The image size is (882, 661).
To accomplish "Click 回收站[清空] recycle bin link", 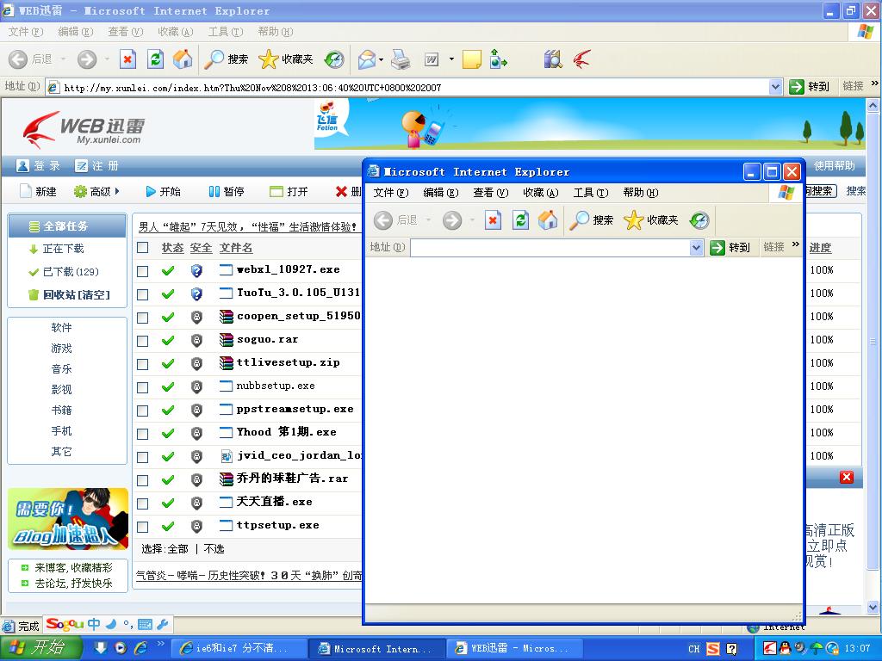I will click(x=69, y=294).
